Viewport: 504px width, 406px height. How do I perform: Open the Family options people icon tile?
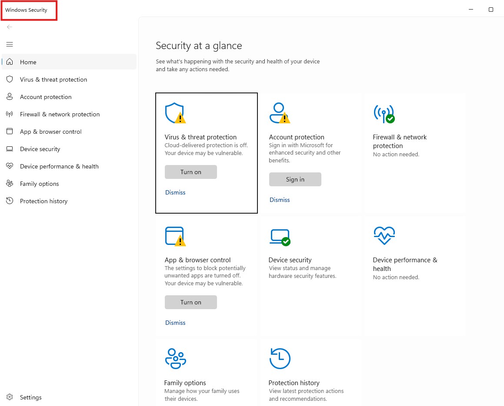[x=175, y=359]
